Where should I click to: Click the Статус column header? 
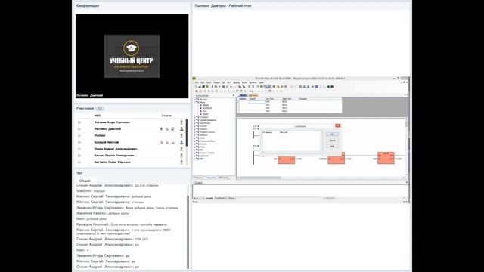click(x=166, y=116)
